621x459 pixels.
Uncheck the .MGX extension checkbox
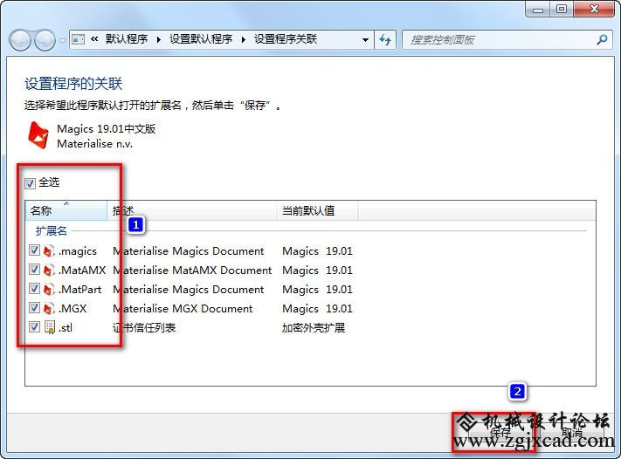coord(34,308)
